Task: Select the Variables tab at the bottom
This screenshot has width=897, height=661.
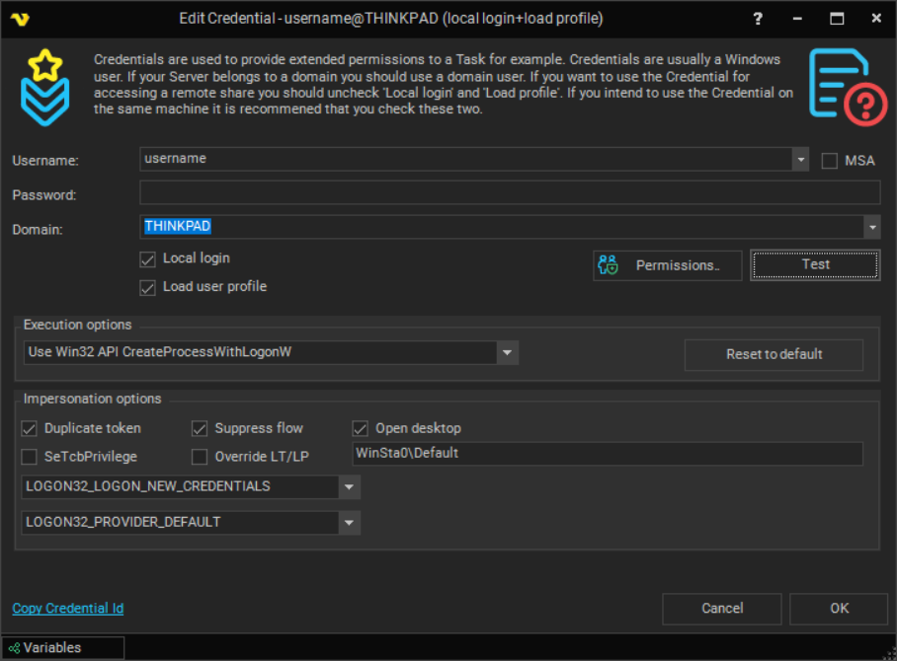Action: [x=62, y=647]
